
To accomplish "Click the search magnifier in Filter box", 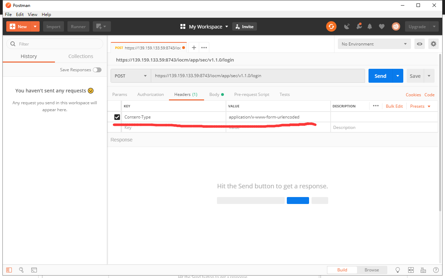I will 13,44.
